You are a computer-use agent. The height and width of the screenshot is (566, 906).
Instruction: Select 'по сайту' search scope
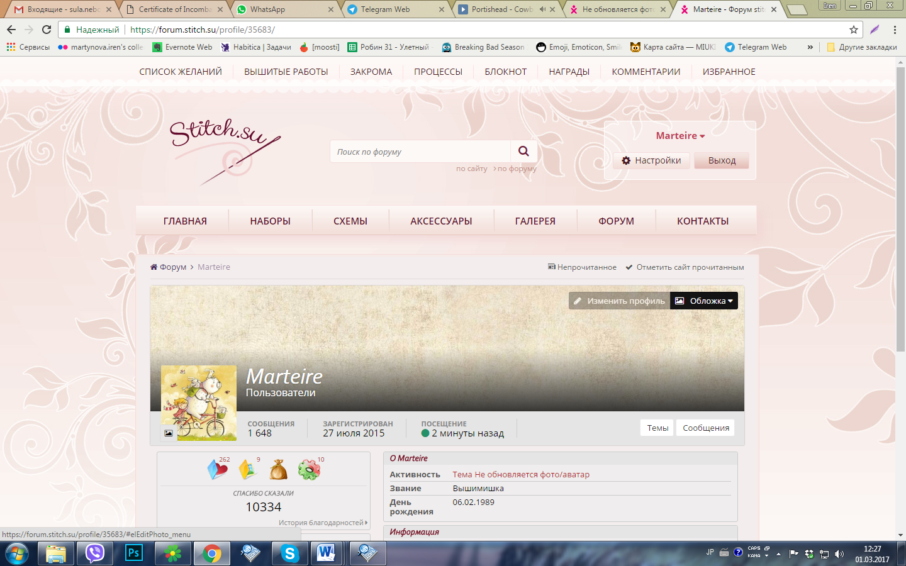[471, 169]
